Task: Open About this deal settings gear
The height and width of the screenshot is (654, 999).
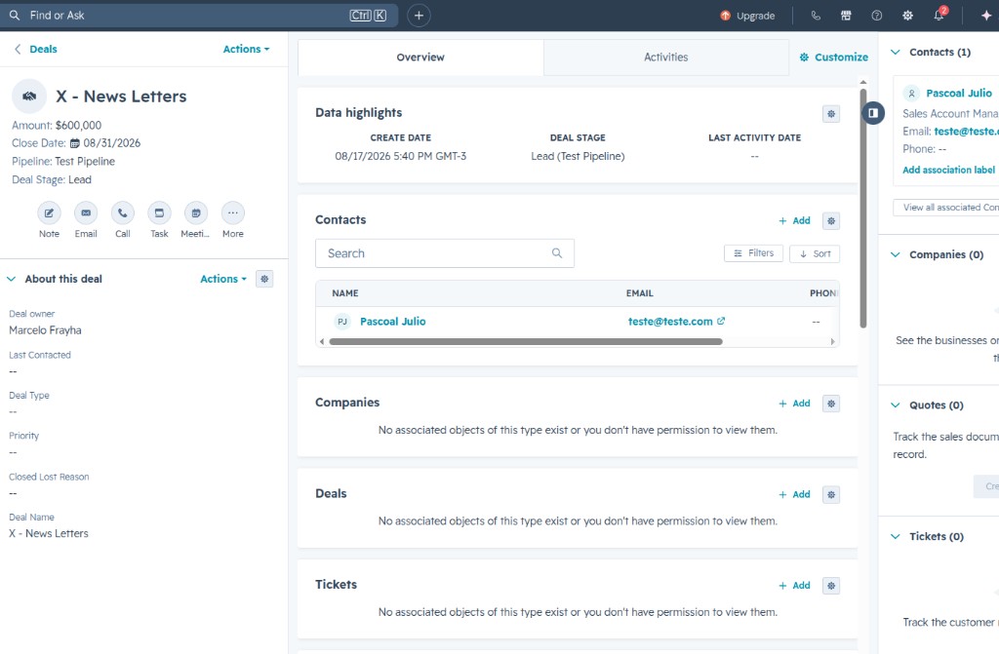Action: (x=264, y=279)
